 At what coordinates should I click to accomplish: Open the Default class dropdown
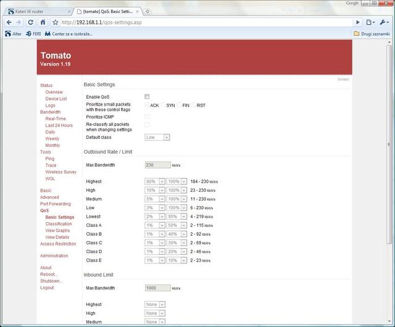157,138
